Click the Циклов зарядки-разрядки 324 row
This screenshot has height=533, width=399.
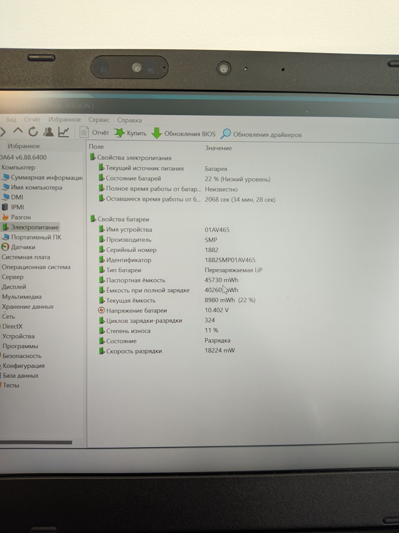point(157,320)
